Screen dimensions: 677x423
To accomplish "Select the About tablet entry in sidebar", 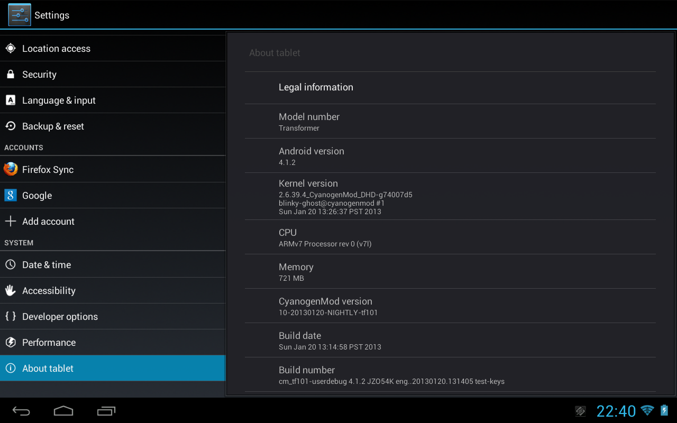I will click(113, 368).
